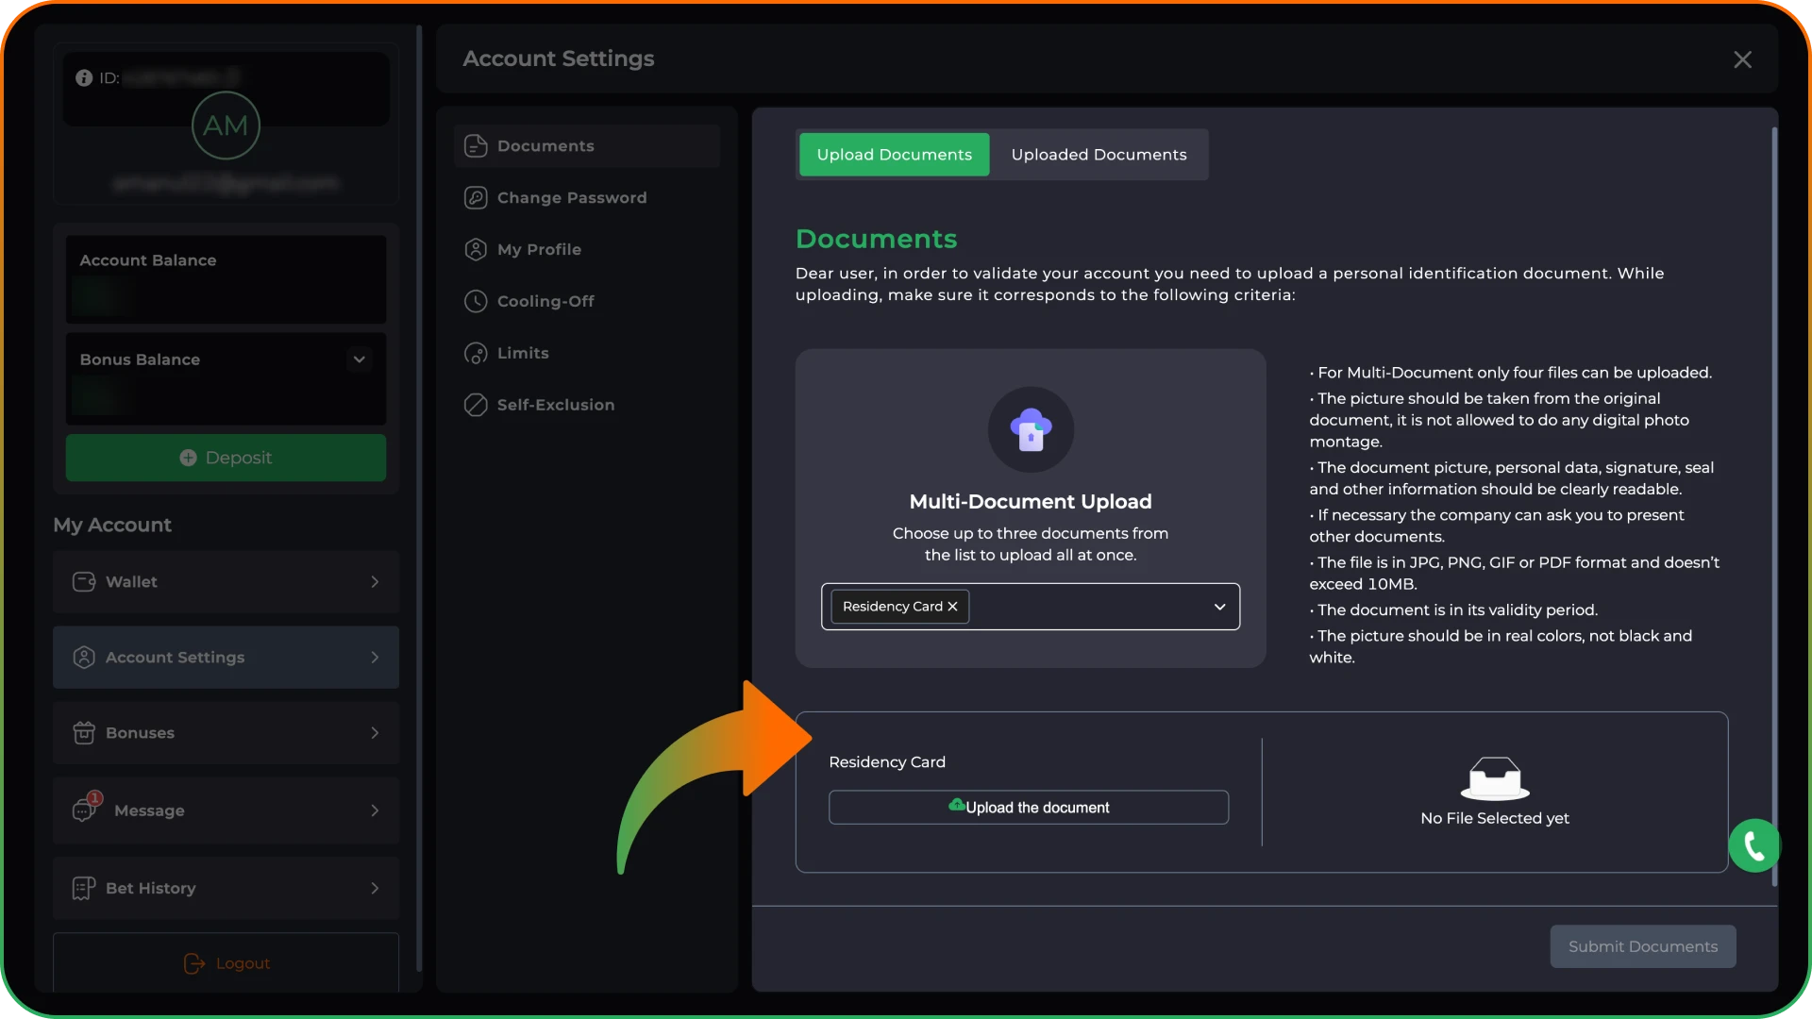Viewport: 1812px width, 1019px height.
Task: Open the Wallet row chevron
Action: pos(375,582)
